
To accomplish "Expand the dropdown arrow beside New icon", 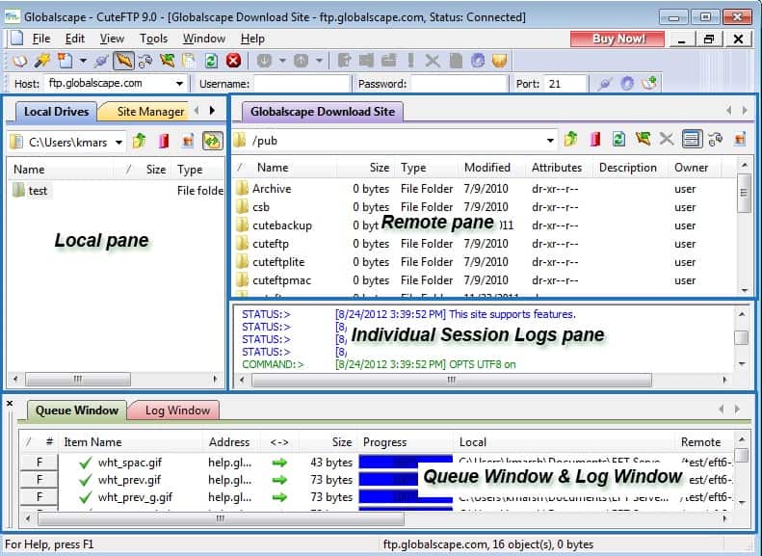I will 83,61.
